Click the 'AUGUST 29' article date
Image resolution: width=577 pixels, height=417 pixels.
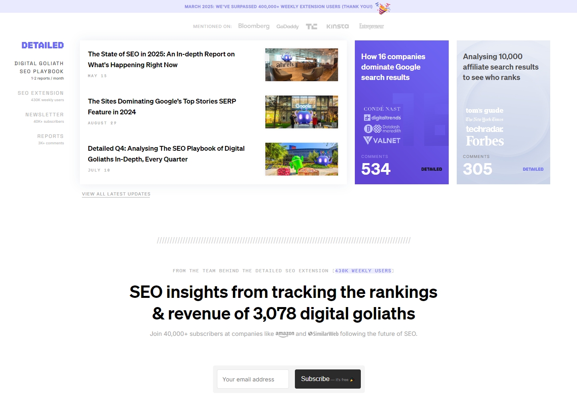point(102,123)
